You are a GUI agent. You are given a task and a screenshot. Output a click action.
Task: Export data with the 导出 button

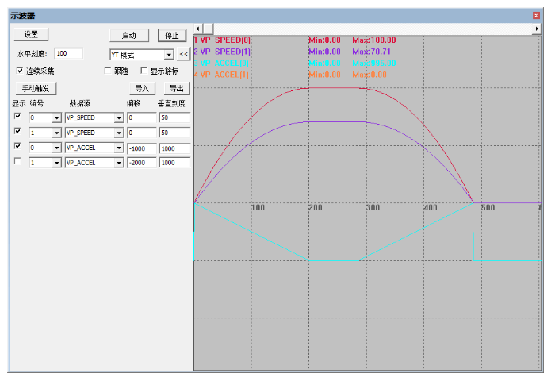tap(177, 88)
